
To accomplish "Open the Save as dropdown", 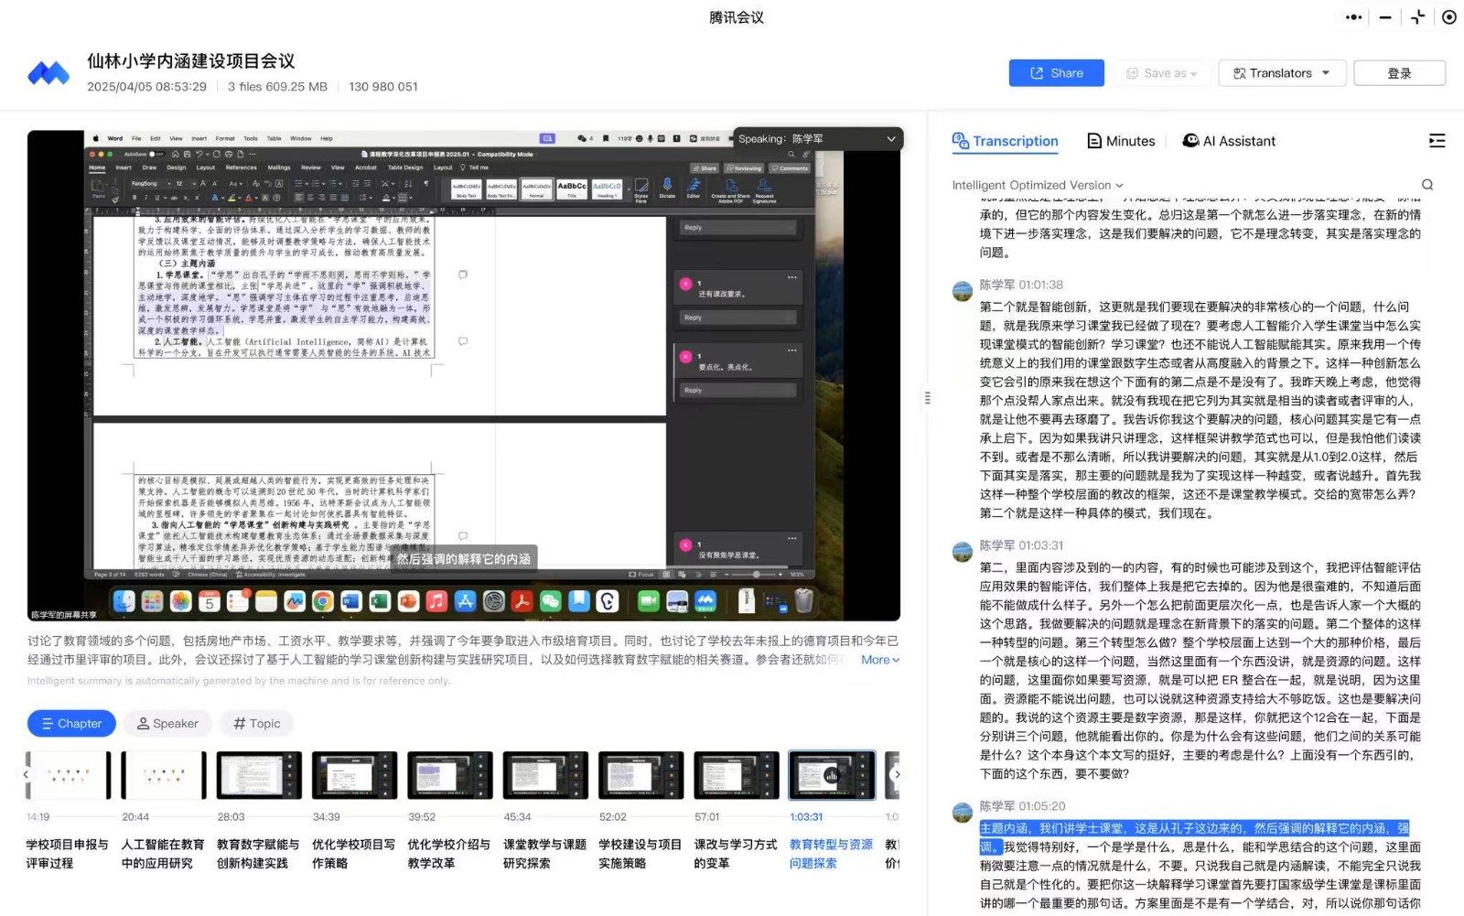I will click(1160, 73).
